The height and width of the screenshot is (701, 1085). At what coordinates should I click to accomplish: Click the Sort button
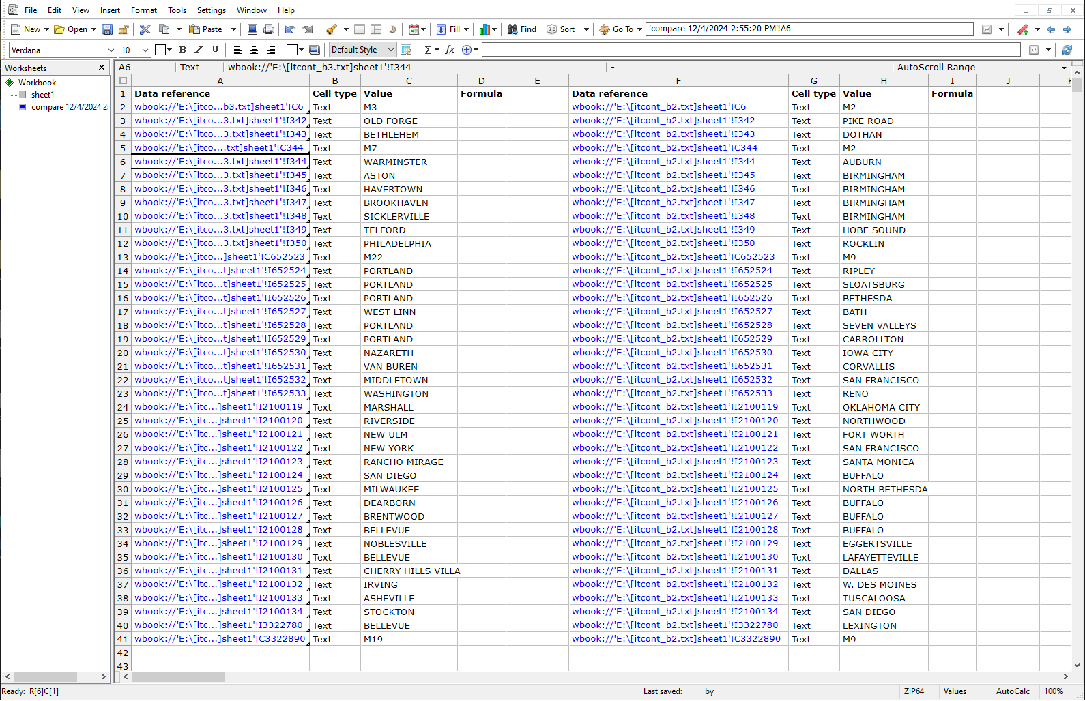coord(561,29)
